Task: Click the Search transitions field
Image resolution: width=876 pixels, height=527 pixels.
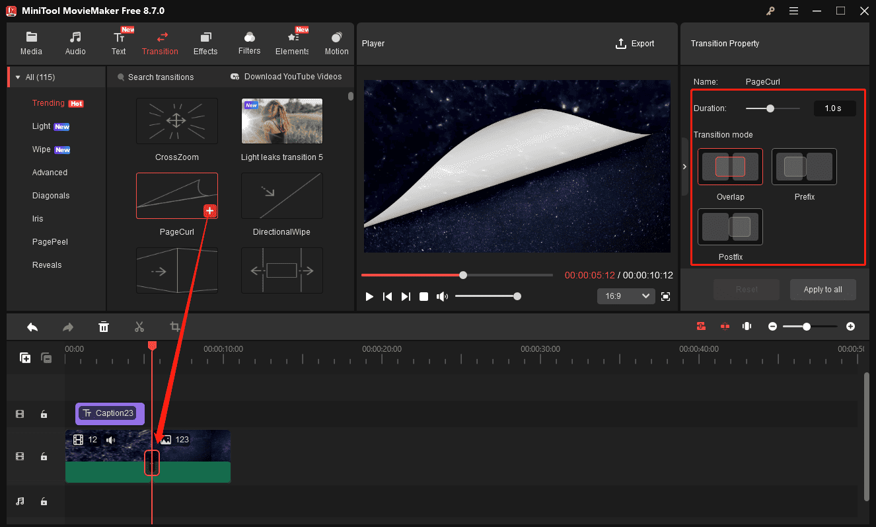Action: 161,77
